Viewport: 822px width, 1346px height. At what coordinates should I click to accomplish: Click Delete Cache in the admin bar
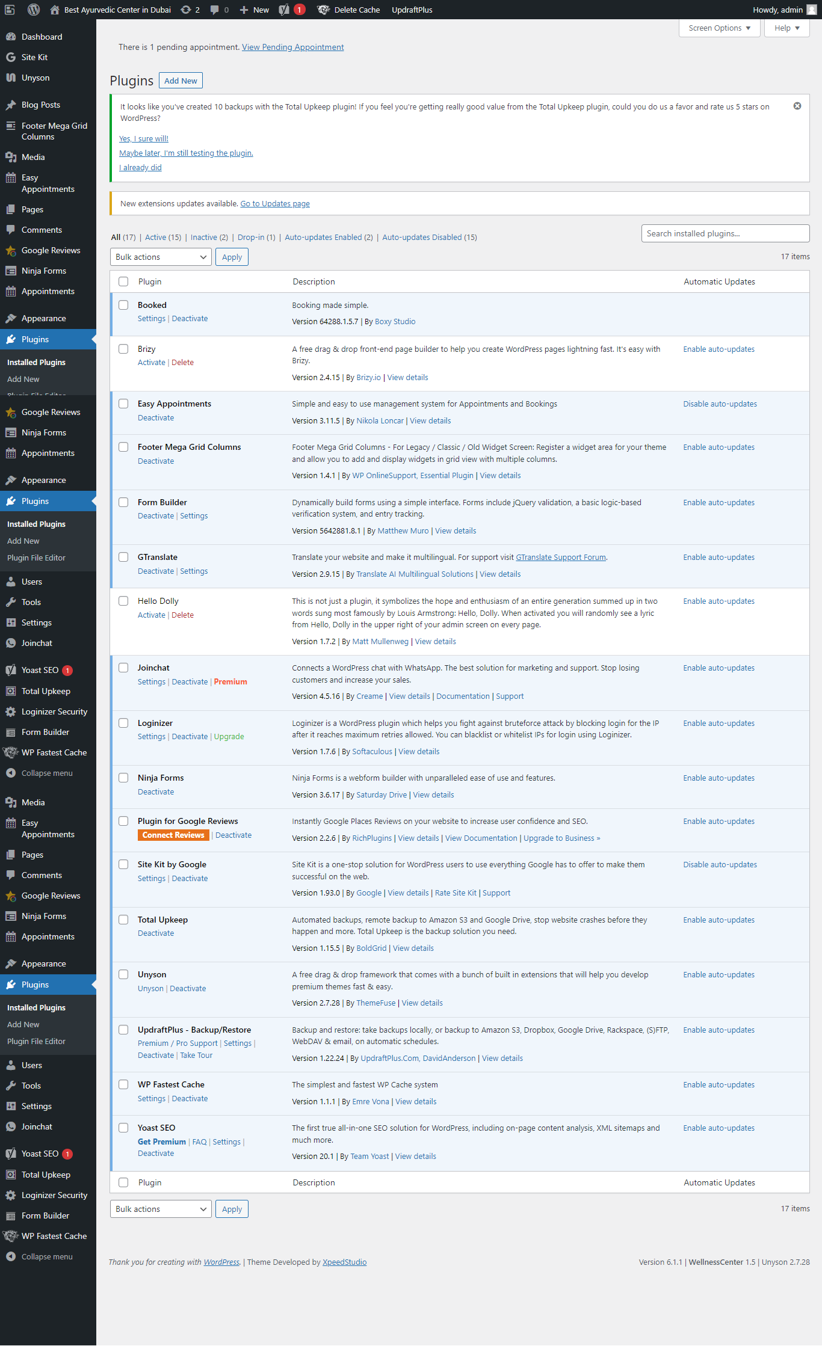[357, 10]
